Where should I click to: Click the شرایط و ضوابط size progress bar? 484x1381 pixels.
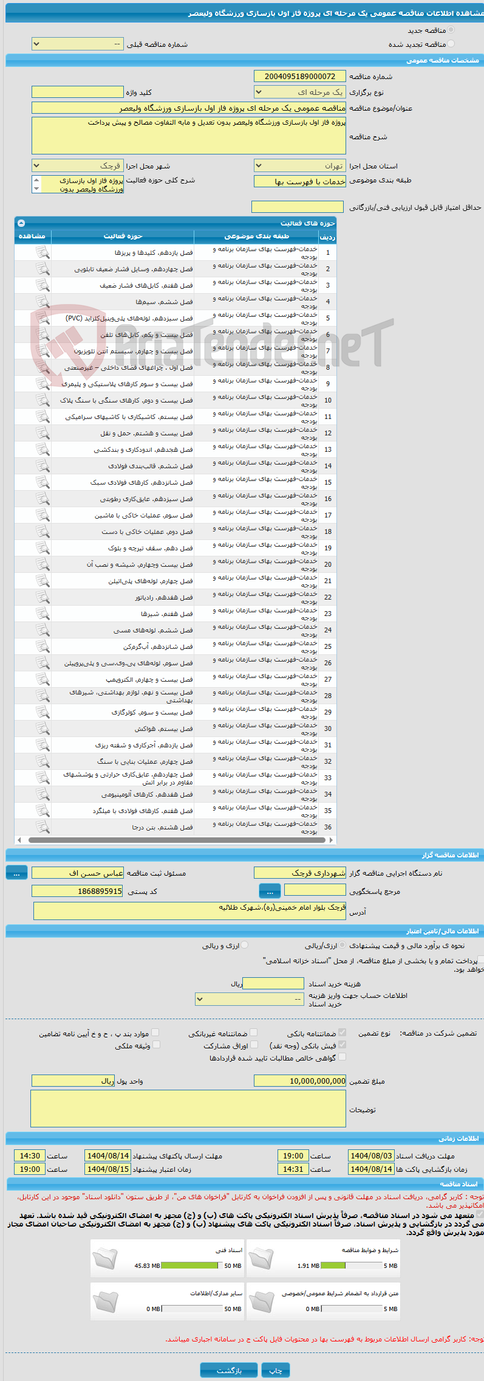(352, 1265)
